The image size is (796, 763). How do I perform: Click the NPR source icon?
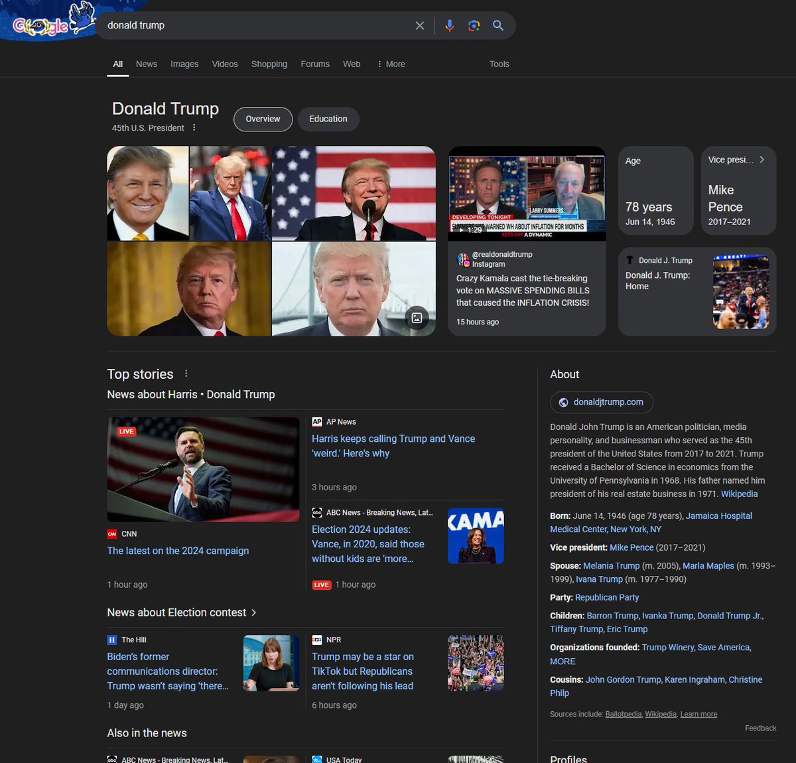point(317,640)
